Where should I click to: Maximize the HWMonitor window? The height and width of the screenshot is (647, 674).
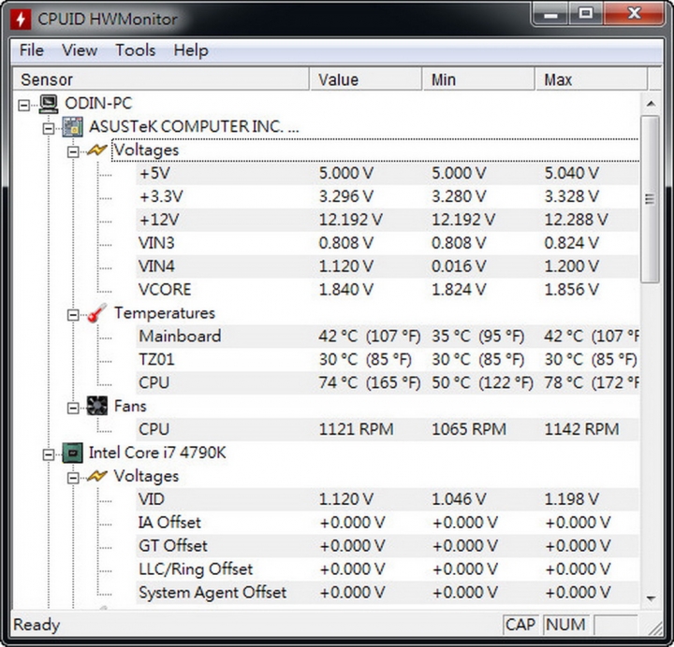(585, 15)
